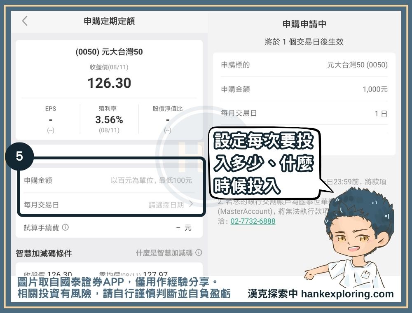Click the 智慧加減碼條件 heading

(44, 253)
